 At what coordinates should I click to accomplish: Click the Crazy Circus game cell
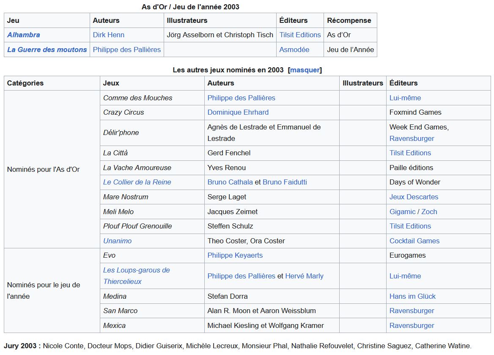coord(152,113)
